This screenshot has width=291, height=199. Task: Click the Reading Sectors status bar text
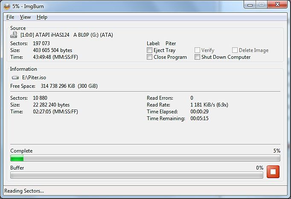(x=24, y=191)
